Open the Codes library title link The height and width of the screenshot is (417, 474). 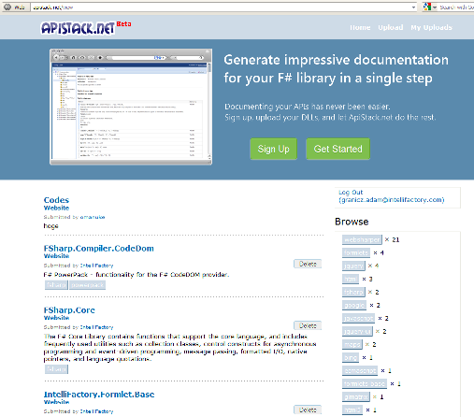(x=56, y=200)
